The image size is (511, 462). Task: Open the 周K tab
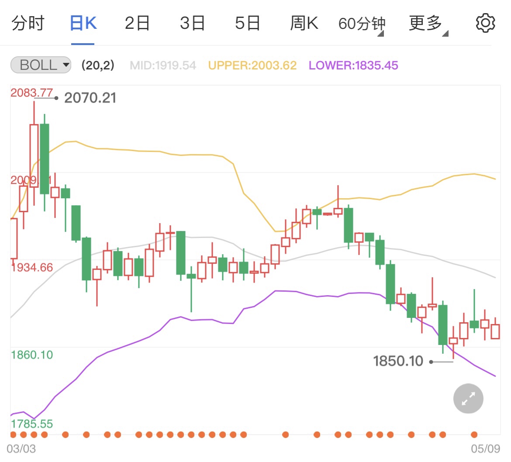click(x=304, y=24)
